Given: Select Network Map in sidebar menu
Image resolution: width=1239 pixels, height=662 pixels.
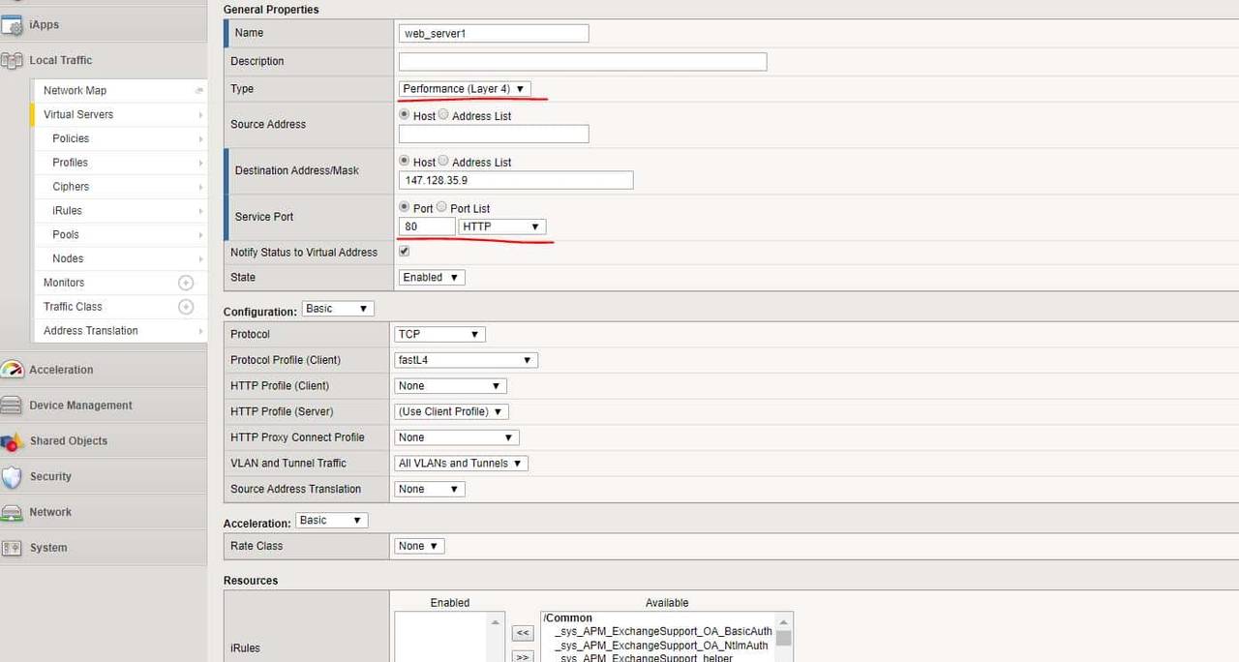Looking at the screenshot, I should coord(75,90).
